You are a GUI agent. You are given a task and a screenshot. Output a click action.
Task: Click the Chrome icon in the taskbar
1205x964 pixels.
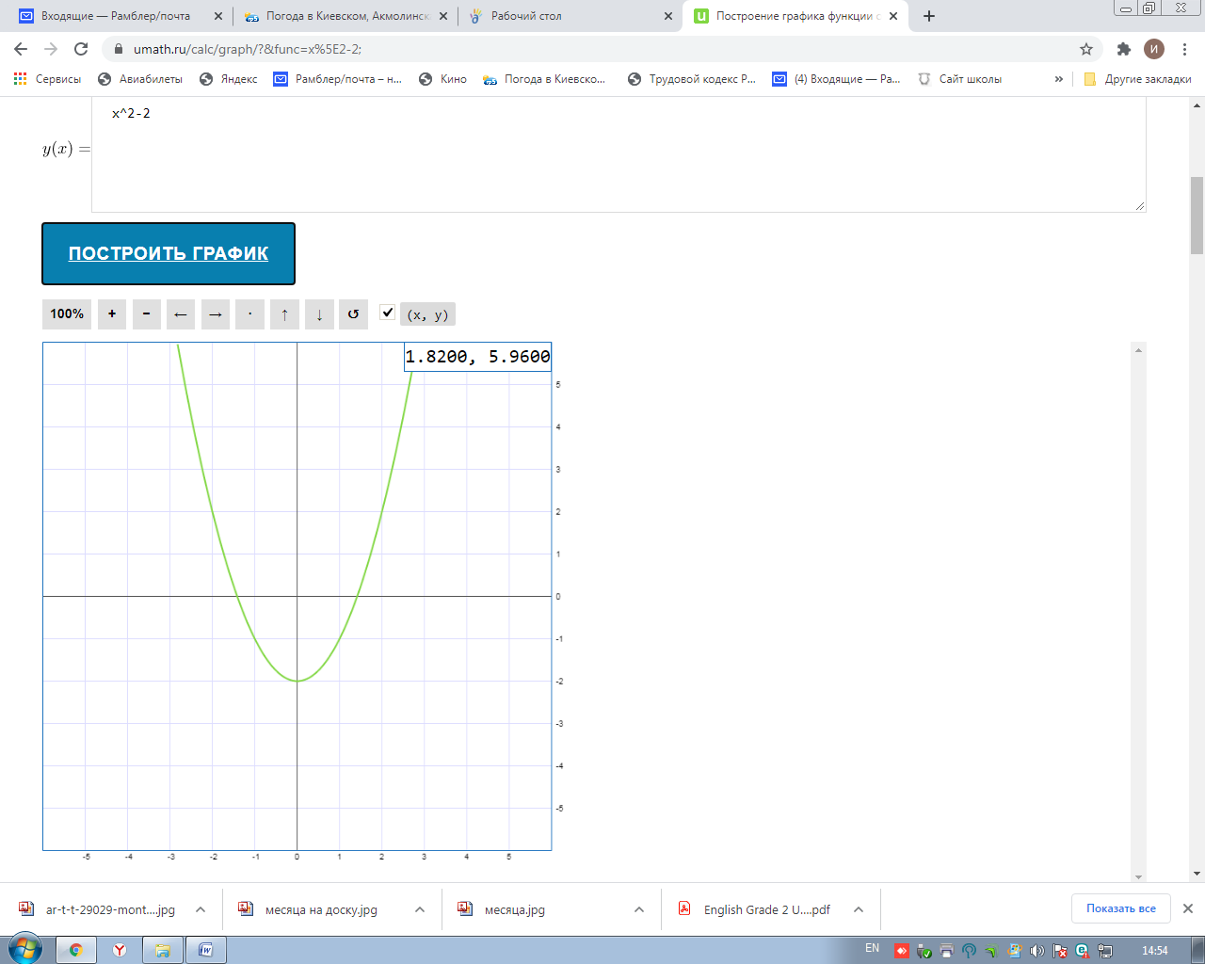(x=75, y=950)
